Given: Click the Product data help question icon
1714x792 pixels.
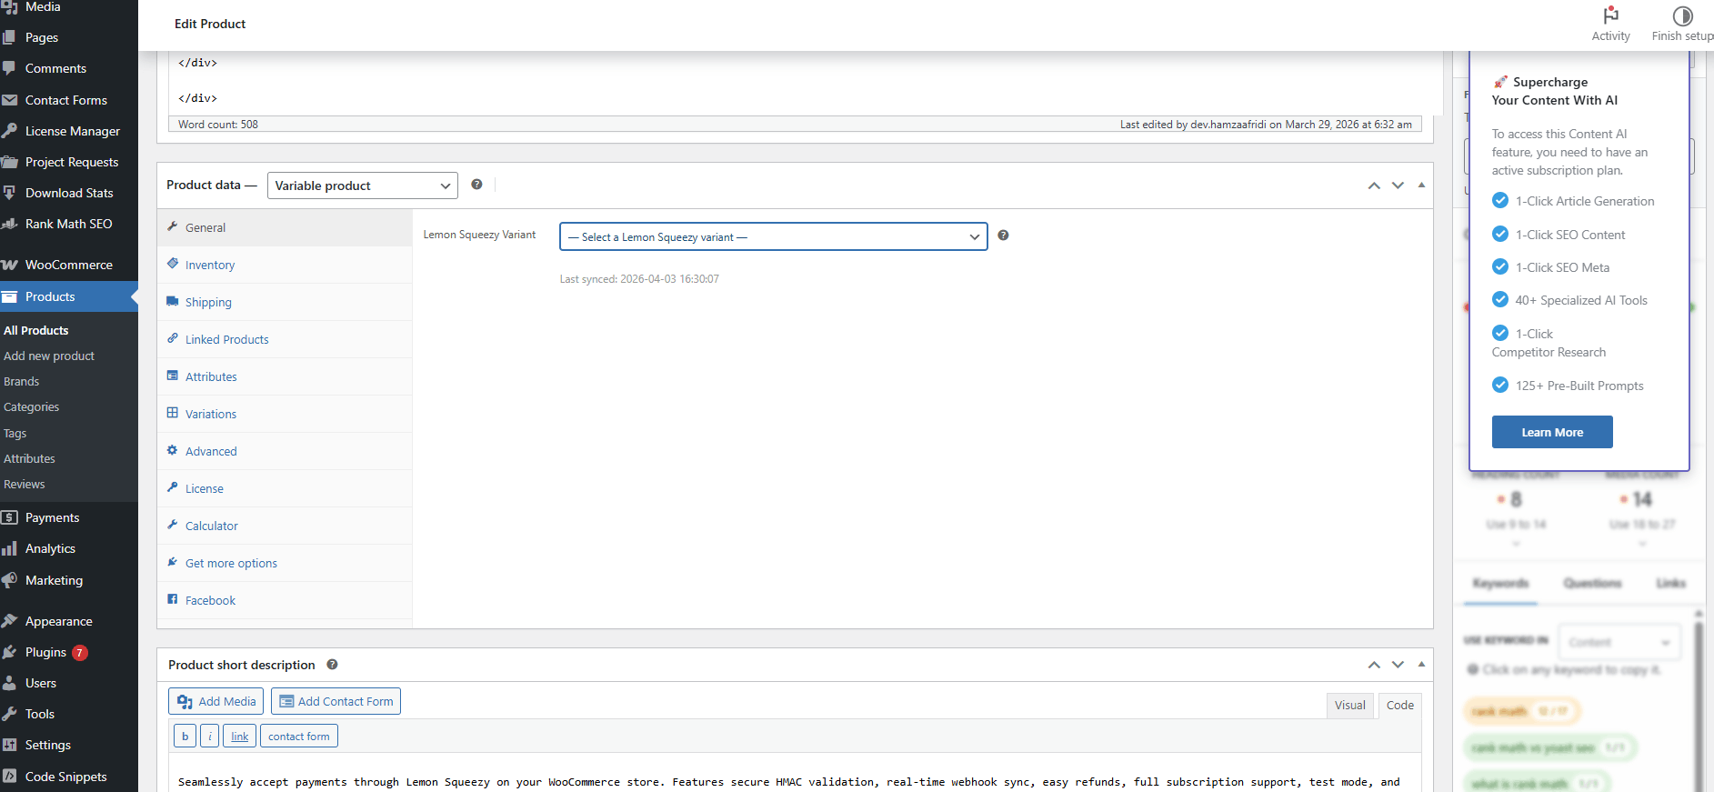Looking at the screenshot, I should pos(476,185).
